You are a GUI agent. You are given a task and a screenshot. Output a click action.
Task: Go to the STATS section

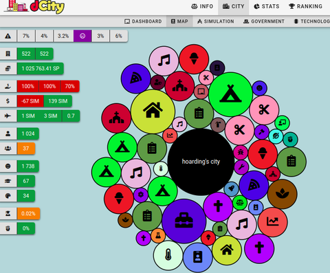[267, 6]
